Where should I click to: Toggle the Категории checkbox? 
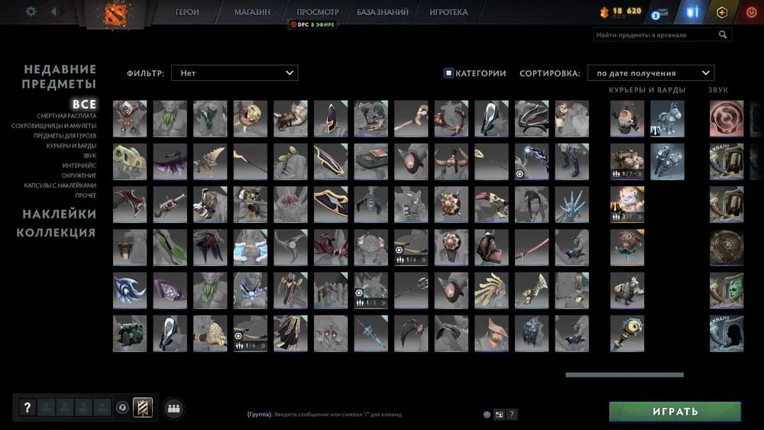pos(448,73)
